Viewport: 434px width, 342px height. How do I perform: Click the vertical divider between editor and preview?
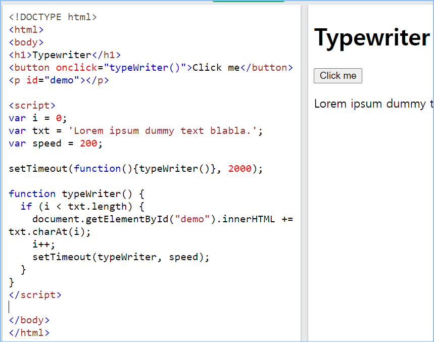pos(304,172)
